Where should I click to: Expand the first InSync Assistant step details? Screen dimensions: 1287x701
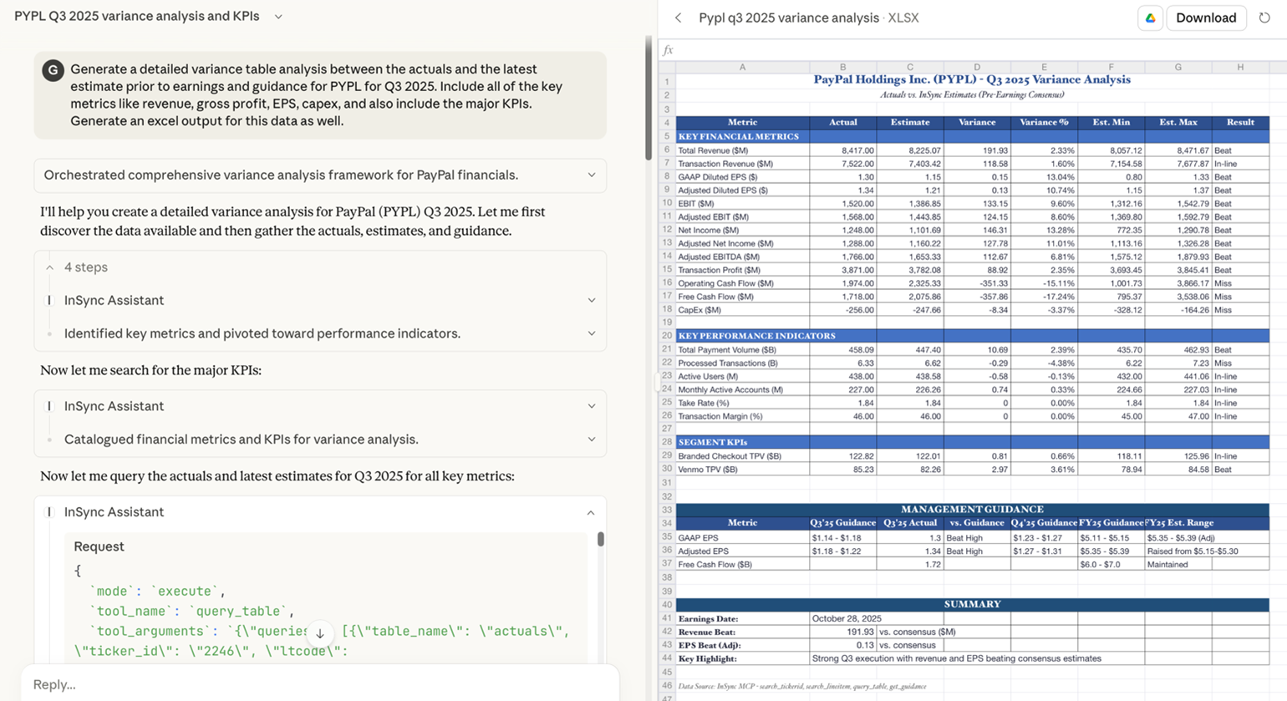[x=593, y=300]
